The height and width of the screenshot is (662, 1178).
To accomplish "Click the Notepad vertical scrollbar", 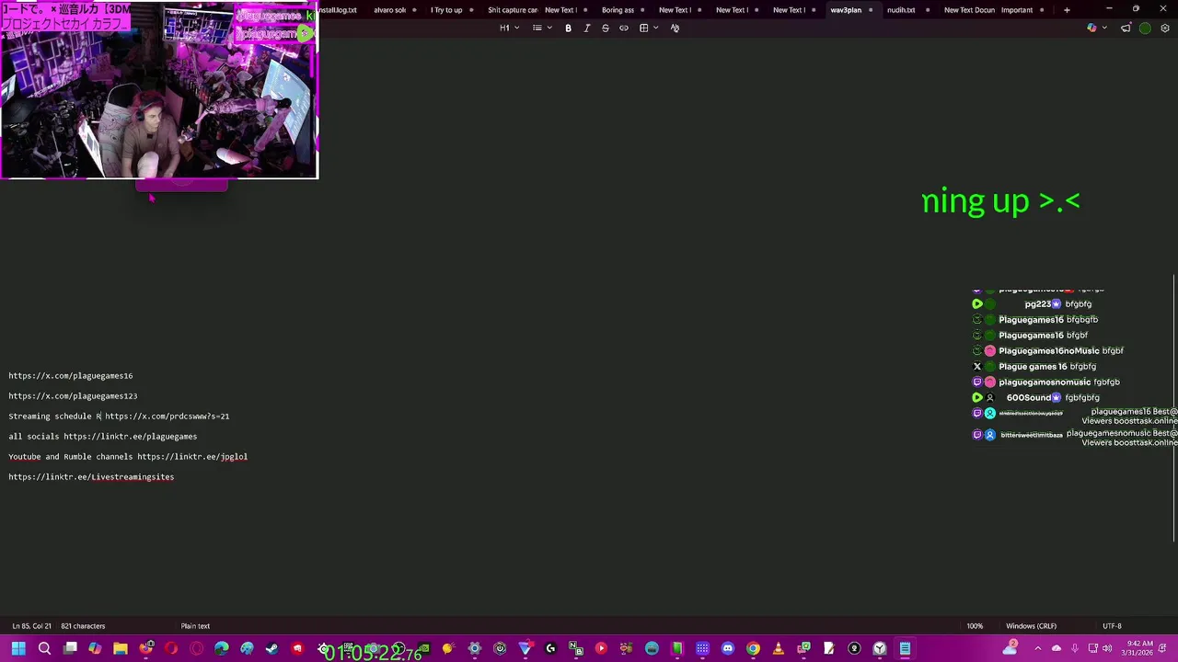I will tap(1174, 409).
